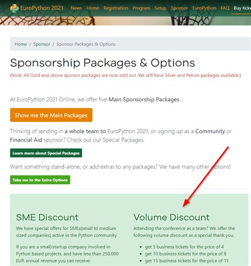Open the Setup menu item
The width and height of the screenshot is (251, 266).
[160, 8]
